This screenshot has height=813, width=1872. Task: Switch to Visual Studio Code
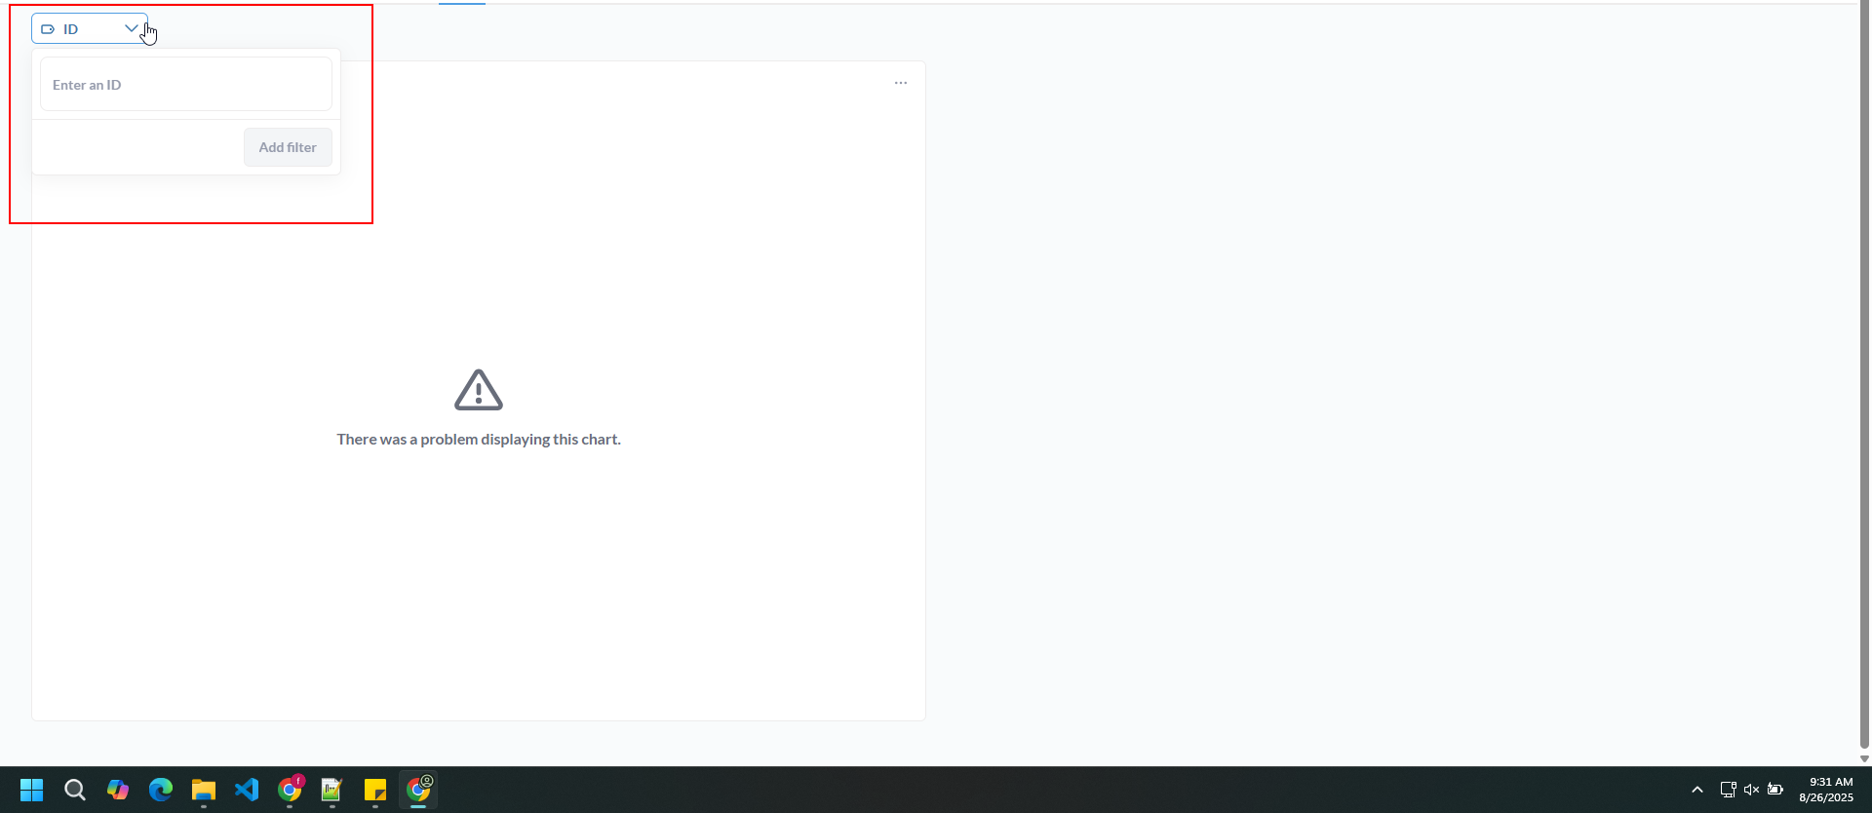[247, 790]
